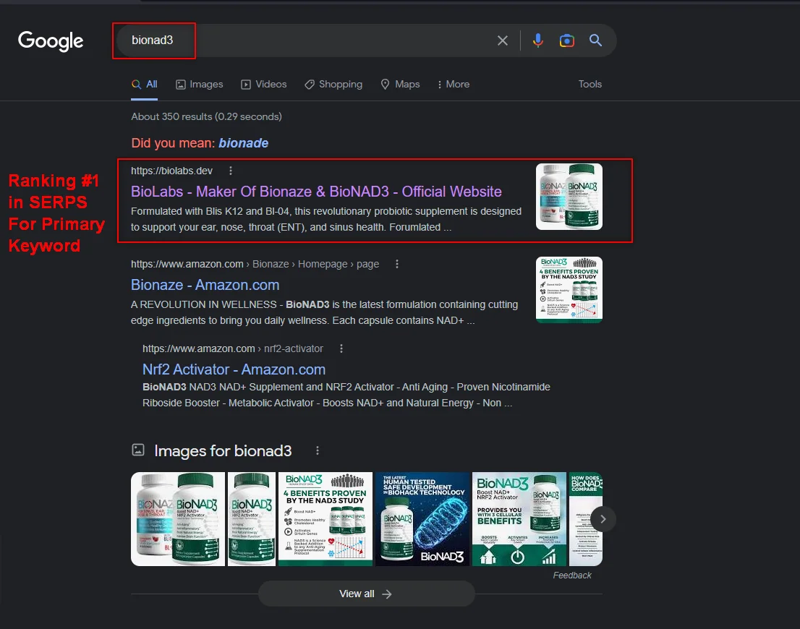Open options menu beside Images for bionad3

(x=318, y=450)
